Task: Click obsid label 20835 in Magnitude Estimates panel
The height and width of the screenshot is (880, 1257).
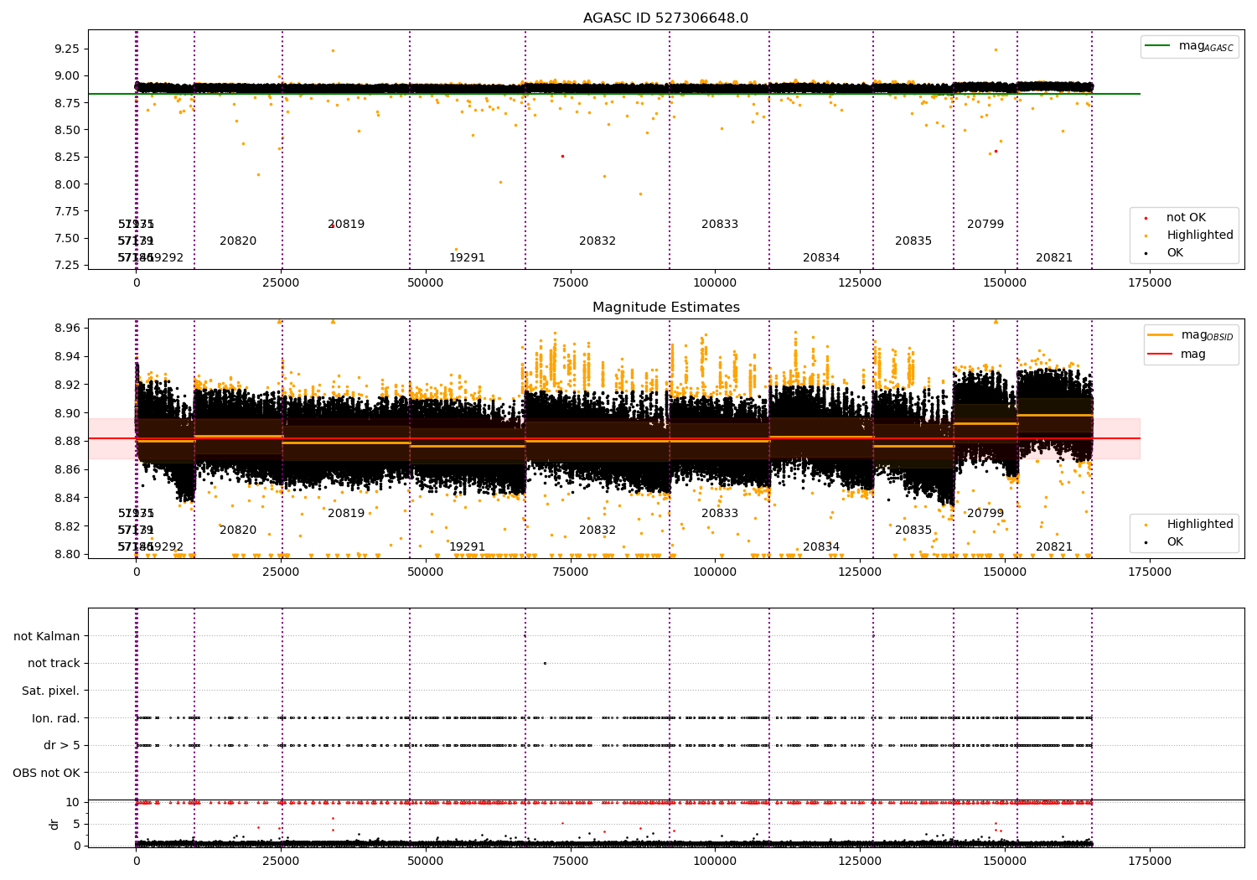Action: (x=913, y=531)
